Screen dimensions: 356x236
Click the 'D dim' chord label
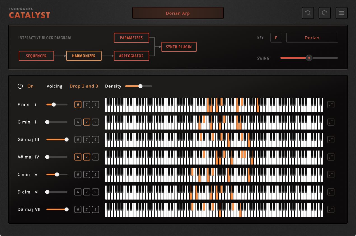coord(24,192)
